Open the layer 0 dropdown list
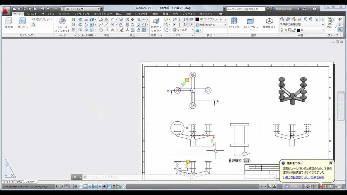This screenshot has width=347, height=195. point(302,30)
